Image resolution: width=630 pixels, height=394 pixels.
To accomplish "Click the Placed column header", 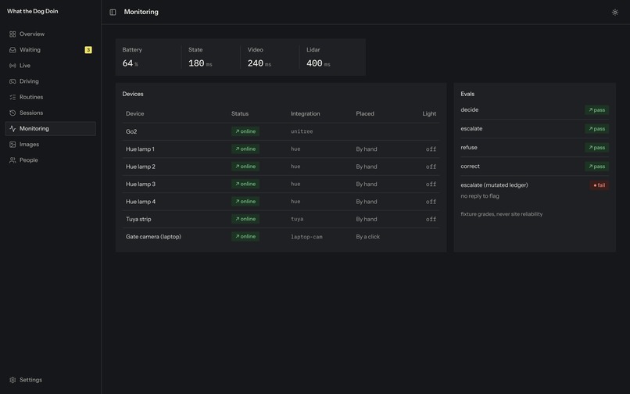I will [x=365, y=114].
